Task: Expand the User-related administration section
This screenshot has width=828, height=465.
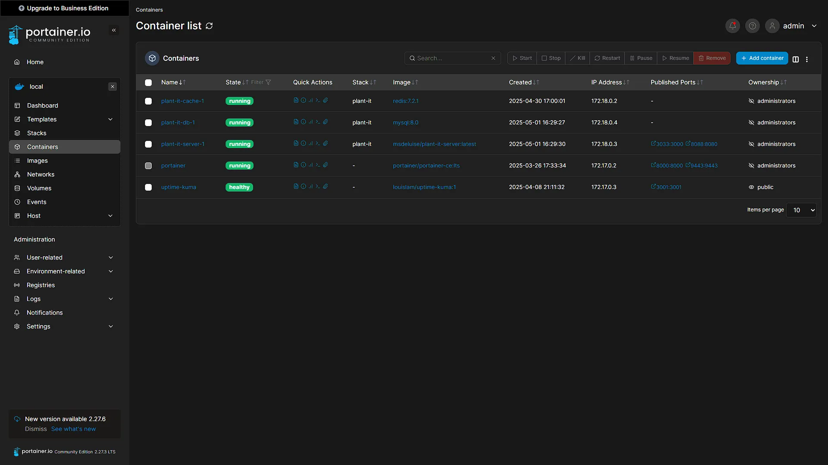Action: (65, 257)
